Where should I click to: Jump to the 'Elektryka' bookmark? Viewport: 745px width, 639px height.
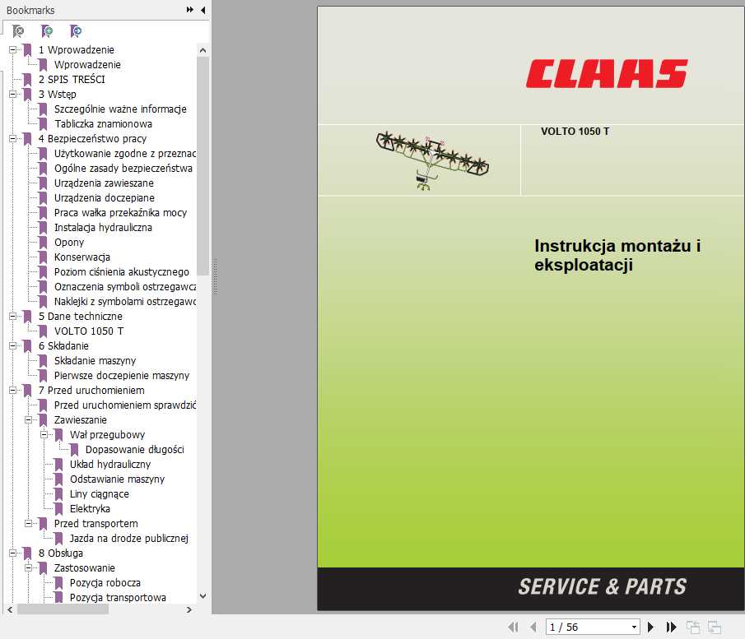(x=90, y=508)
